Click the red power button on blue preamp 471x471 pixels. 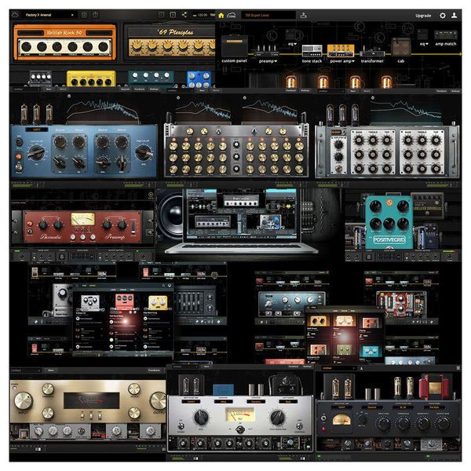(19, 156)
